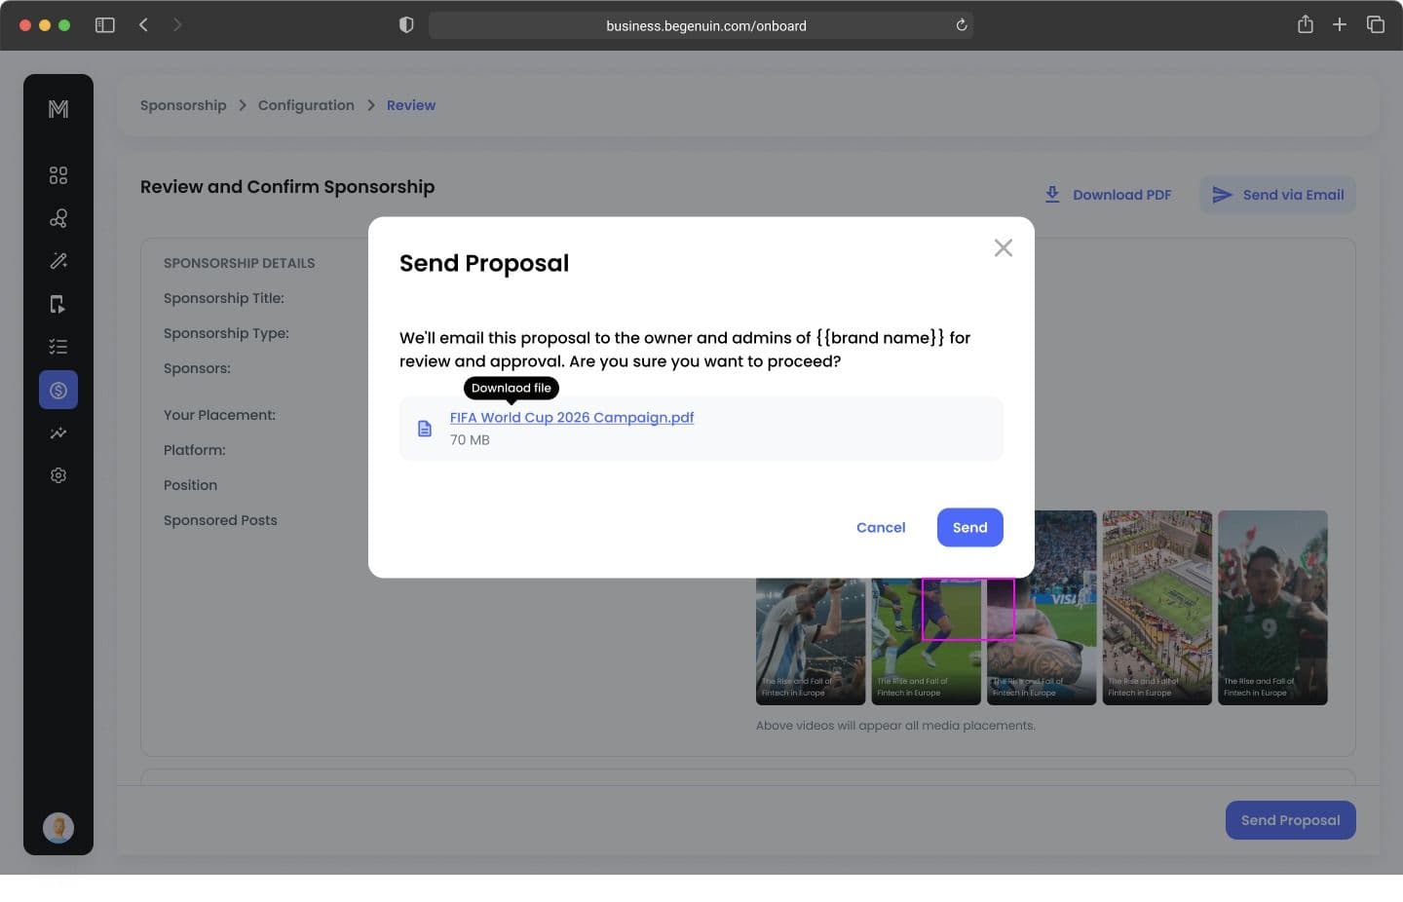Click the SPONSORSHIP DETAILS label

[240, 263]
